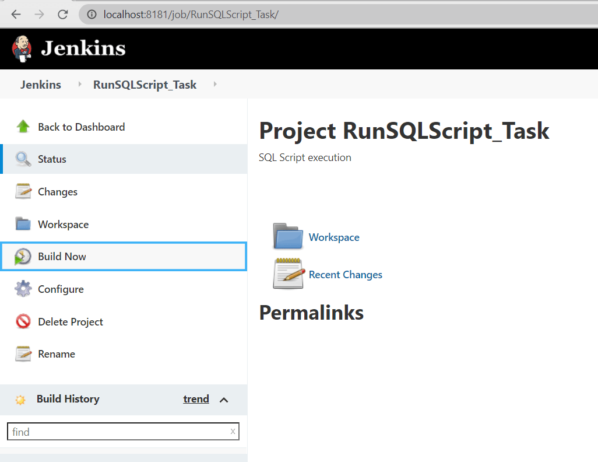Image resolution: width=598 pixels, height=462 pixels.
Task: Click the Build Now clock icon
Action: point(23,257)
